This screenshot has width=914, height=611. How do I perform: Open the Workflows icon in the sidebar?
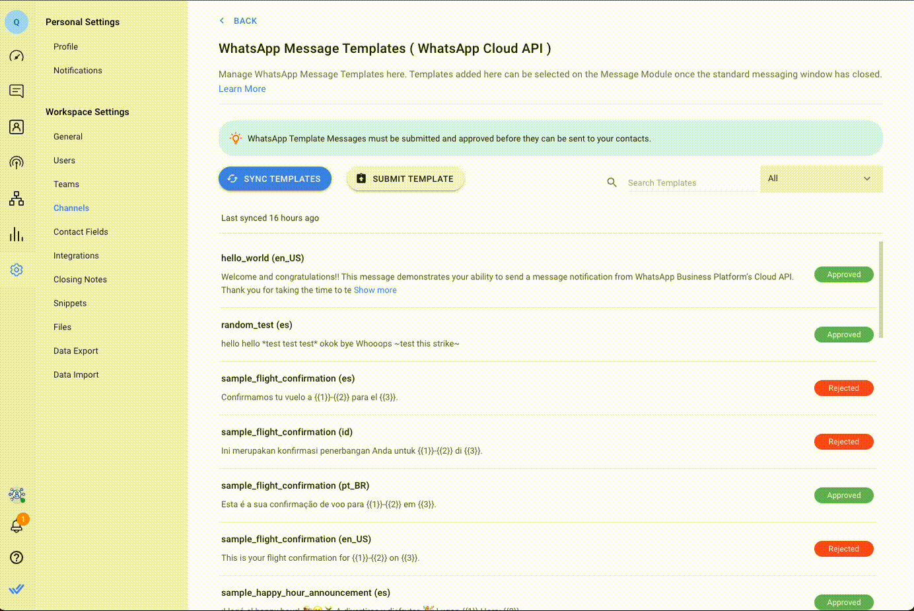coord(17,198)
